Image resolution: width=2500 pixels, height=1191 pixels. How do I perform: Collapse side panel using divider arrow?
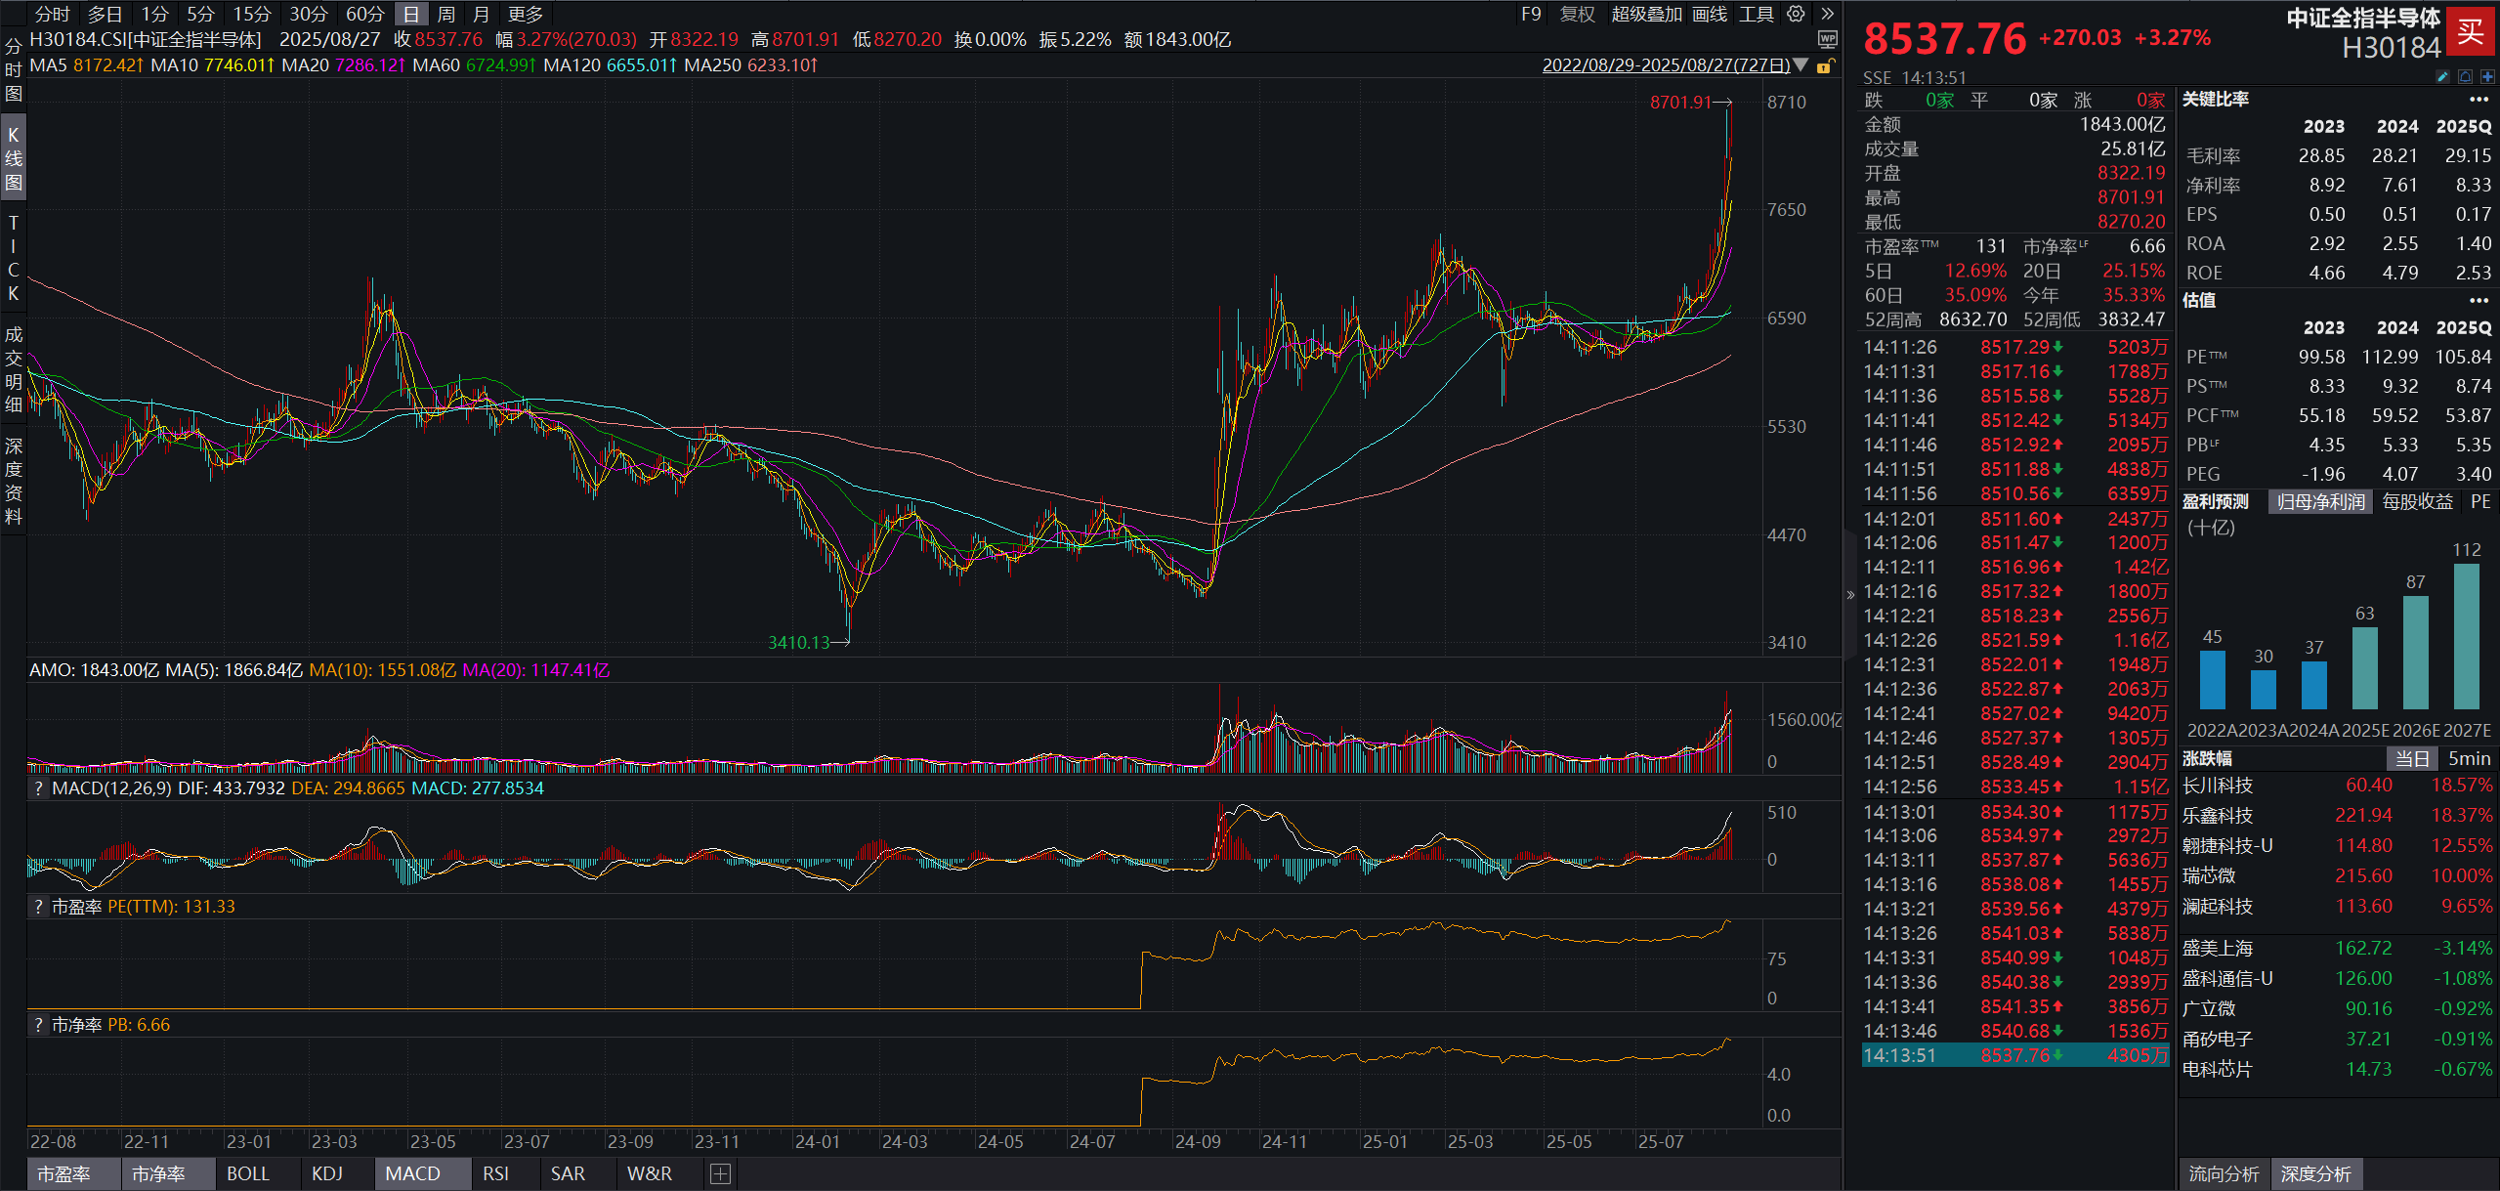pyautogui.click(x=1850, y=594)
